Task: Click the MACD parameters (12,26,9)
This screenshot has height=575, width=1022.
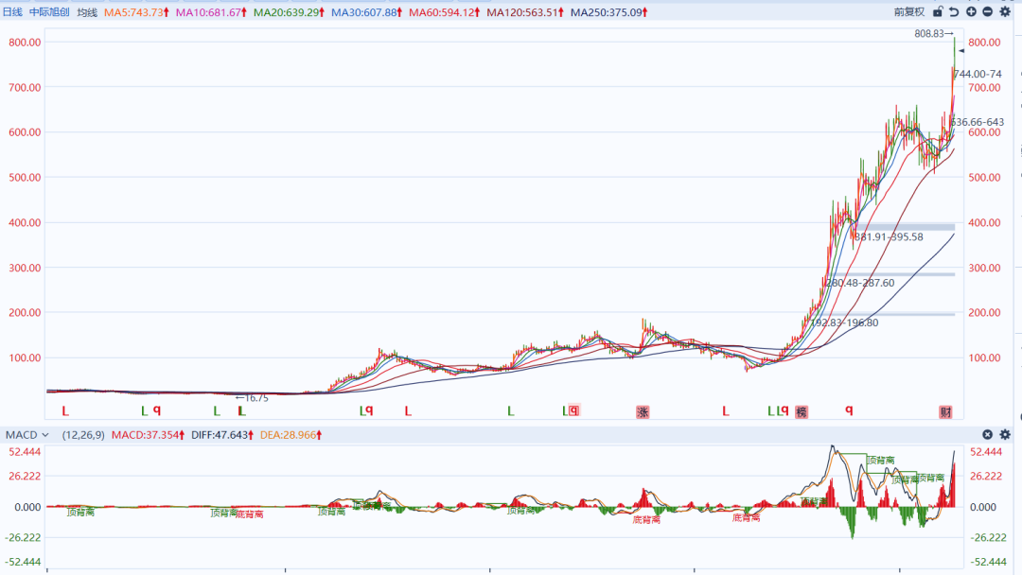Action: click(x=83, y=435)
